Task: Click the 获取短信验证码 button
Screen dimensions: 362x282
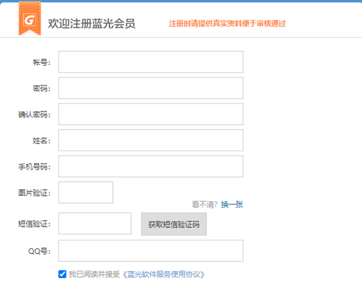Action: click(x=174, y=224)
